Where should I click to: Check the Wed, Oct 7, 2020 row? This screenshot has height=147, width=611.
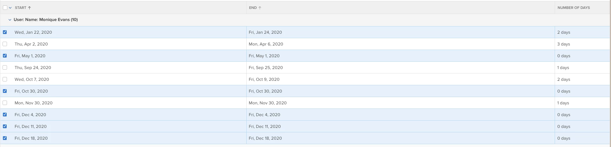(5, 79)
